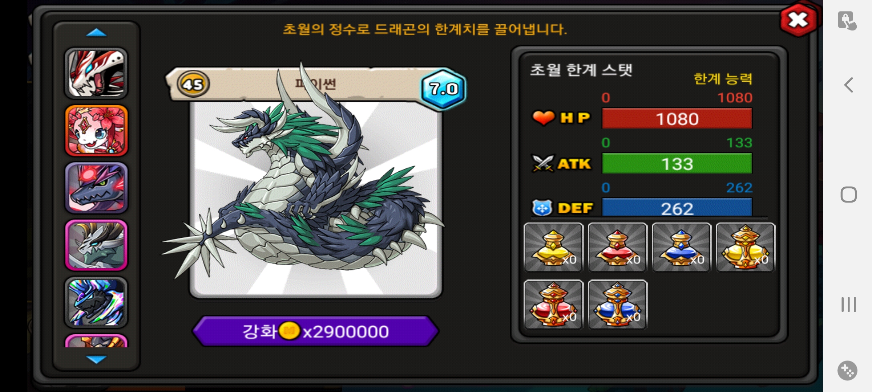Select the large golden essence potion
Image resolution: width=872 pixels, height=392 pixels.
[745, 247]
